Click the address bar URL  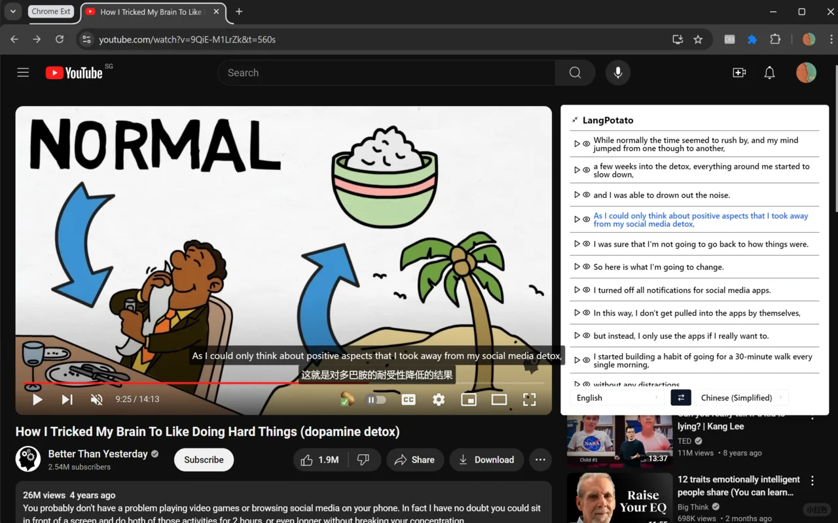(187, 39)
